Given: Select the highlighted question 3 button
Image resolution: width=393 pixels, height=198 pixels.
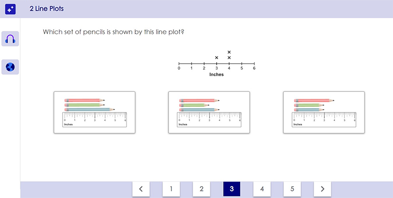Looking at the screenshot, I should (x=231, y=189).
